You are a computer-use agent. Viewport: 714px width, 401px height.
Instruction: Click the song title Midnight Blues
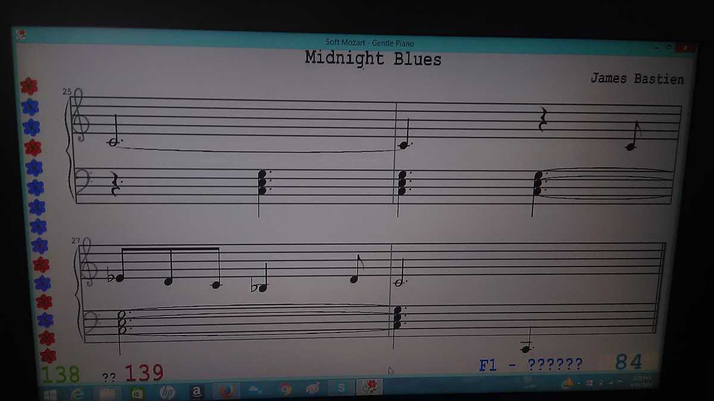click(373, 59)
